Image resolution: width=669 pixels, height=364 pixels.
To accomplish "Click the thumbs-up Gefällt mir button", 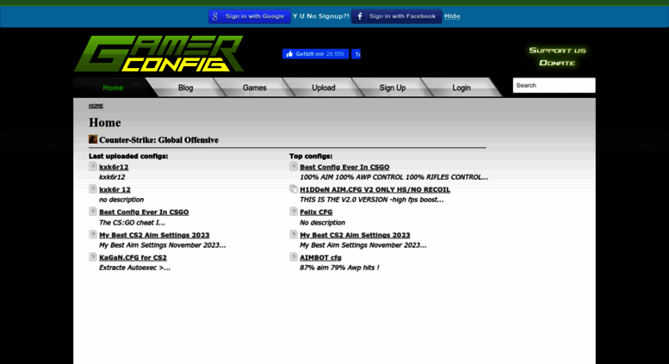I will 315,53.
